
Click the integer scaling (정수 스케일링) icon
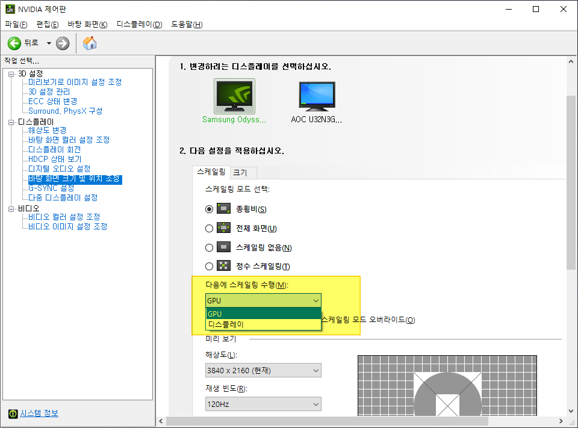(x=223, y=266)
